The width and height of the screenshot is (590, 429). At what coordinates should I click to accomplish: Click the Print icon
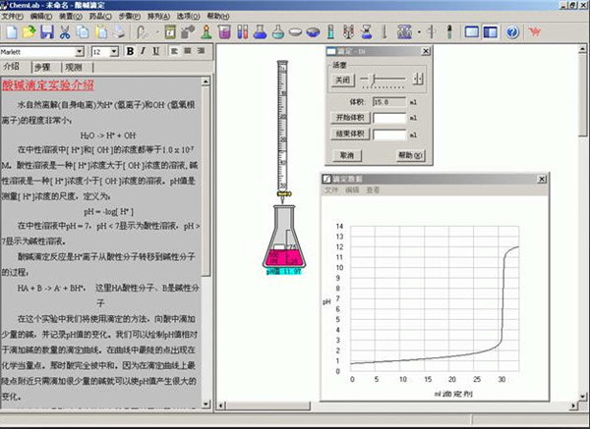pyautogui.click(x=119, y=32)
